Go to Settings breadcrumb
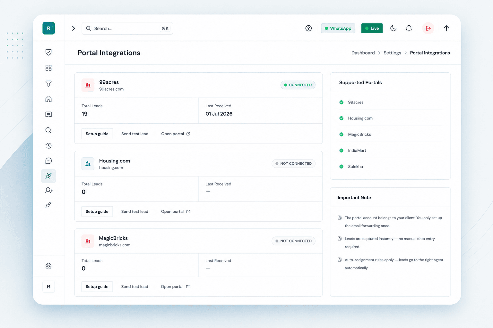Screen dimensions: 493x328 pos(392,53)
